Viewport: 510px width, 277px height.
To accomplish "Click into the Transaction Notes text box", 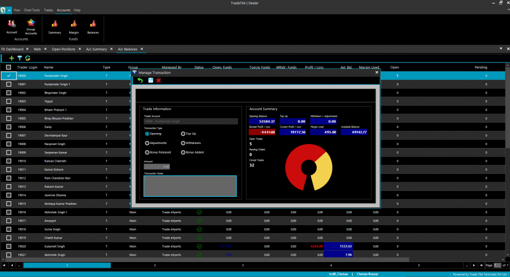I will (x=190, y=185).
